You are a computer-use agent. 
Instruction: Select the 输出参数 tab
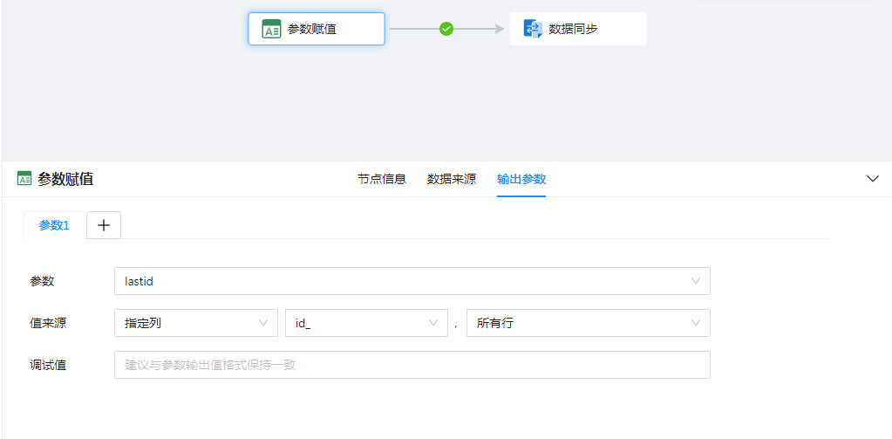click(x=521, y=179)
